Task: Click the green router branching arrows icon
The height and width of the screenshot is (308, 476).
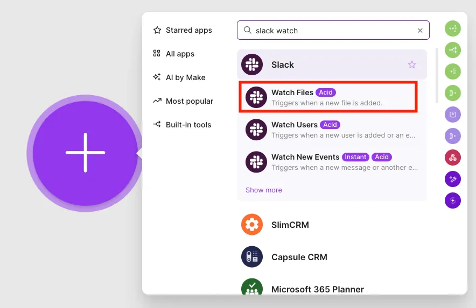Action: 453,50
